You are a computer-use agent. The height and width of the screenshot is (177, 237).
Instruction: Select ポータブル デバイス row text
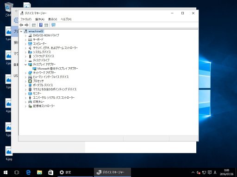43,85
